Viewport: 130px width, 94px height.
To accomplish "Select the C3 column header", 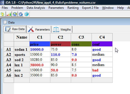I will [x=81, y=37].
